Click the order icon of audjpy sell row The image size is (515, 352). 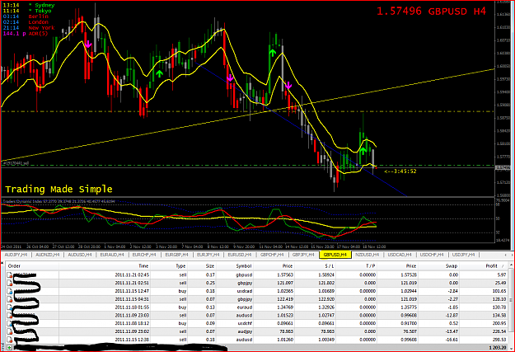point(10,331)
